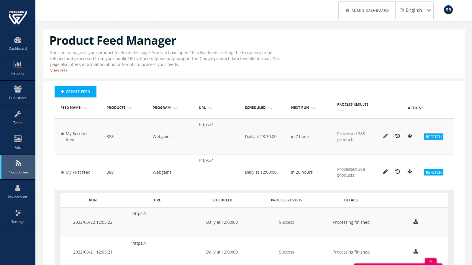Click history icon for My First feed
472x265 pixels.
coord(398,172)
